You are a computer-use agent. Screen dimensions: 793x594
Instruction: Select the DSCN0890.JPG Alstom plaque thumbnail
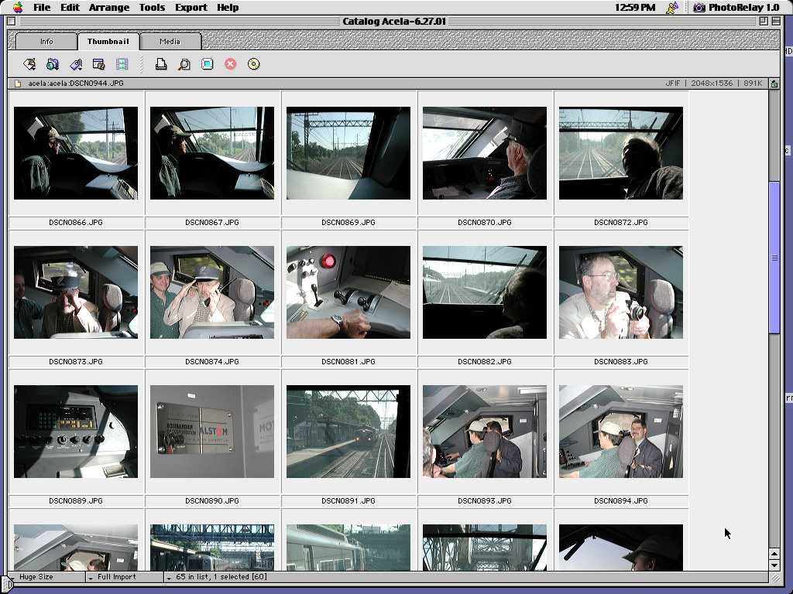212,432
